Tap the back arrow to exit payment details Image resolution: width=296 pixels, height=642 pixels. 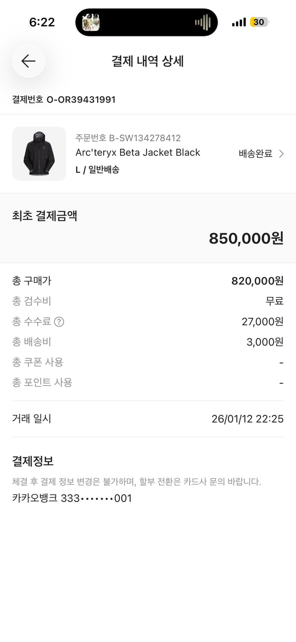(x=28, y=61)
